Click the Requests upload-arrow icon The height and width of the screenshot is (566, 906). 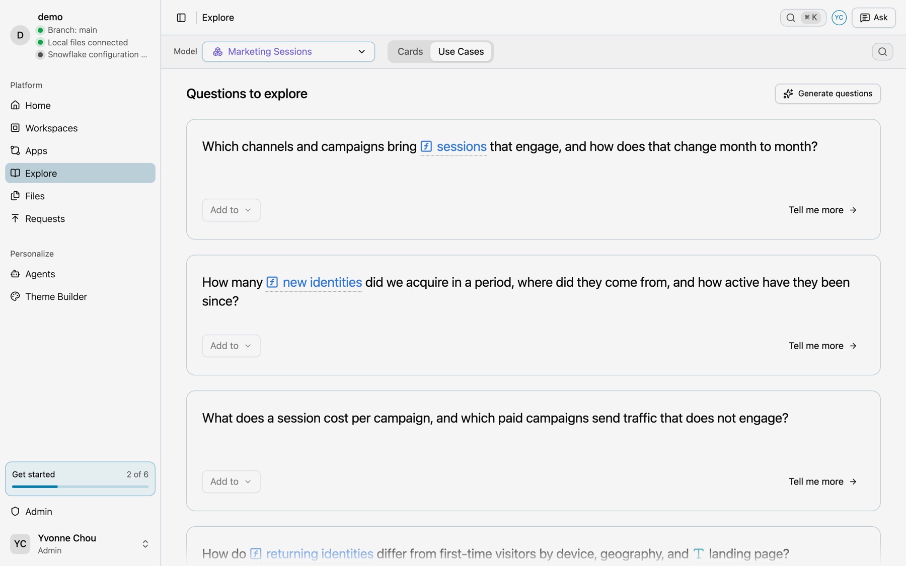click(15, 218)
